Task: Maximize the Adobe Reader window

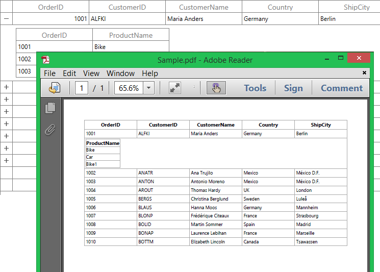Action: [x=341, y=58]
